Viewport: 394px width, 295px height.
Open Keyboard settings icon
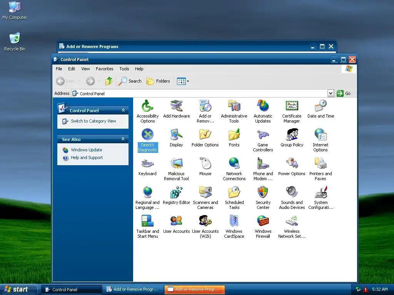[x=147, y=167]
